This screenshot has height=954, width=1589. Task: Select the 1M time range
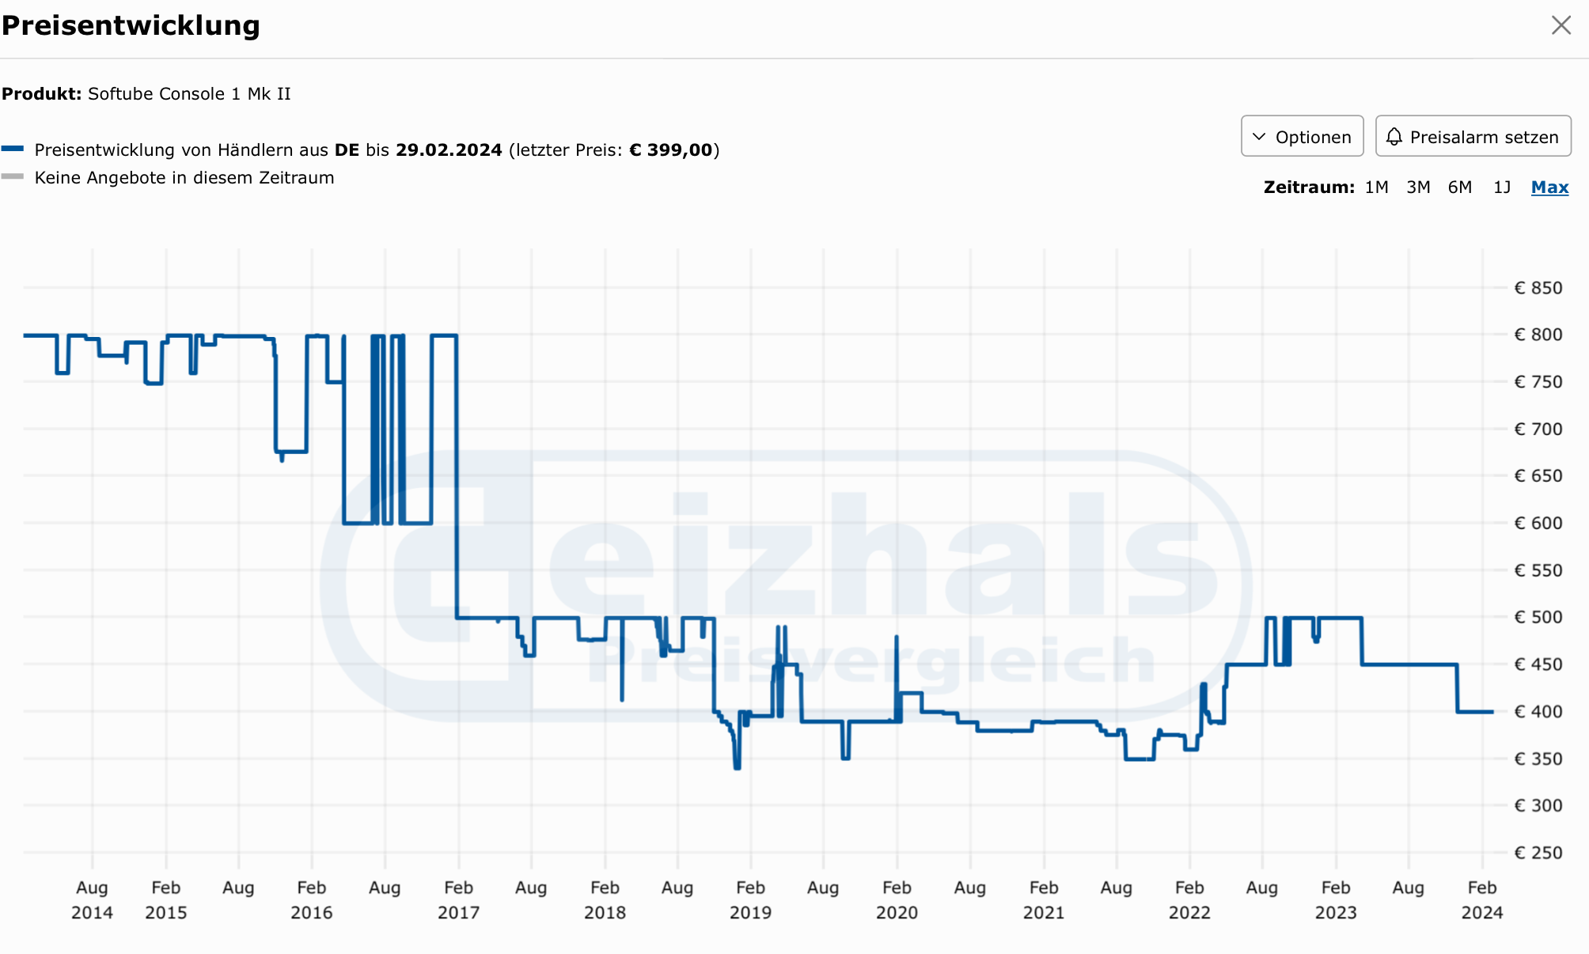[x=1376, y=187]
